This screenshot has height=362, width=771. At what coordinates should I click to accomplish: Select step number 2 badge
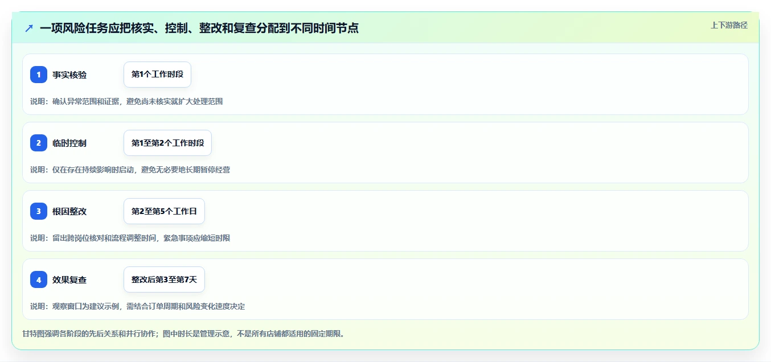[39, 143]
